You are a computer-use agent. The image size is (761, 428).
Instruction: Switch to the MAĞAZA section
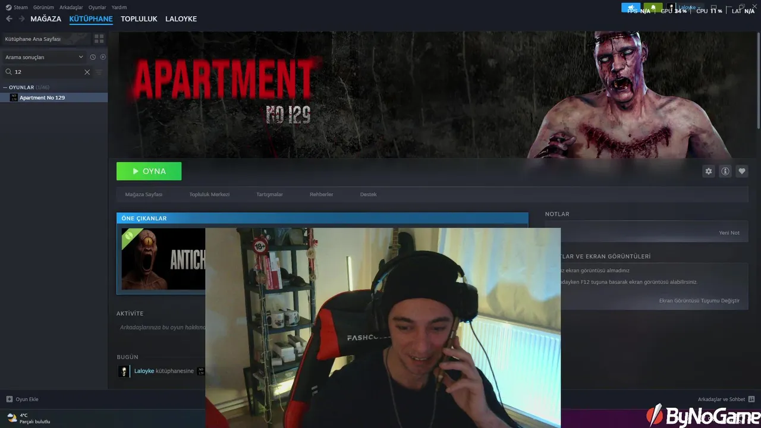click(46, 19)
